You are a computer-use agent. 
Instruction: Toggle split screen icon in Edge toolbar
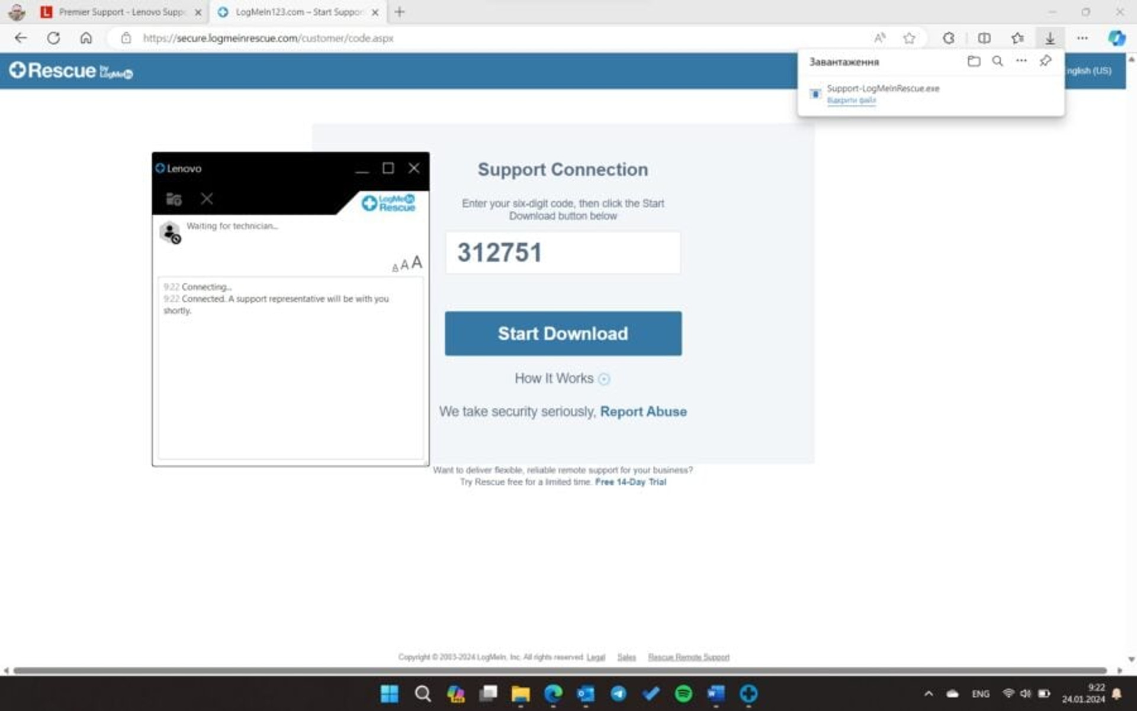pos(984,38)
